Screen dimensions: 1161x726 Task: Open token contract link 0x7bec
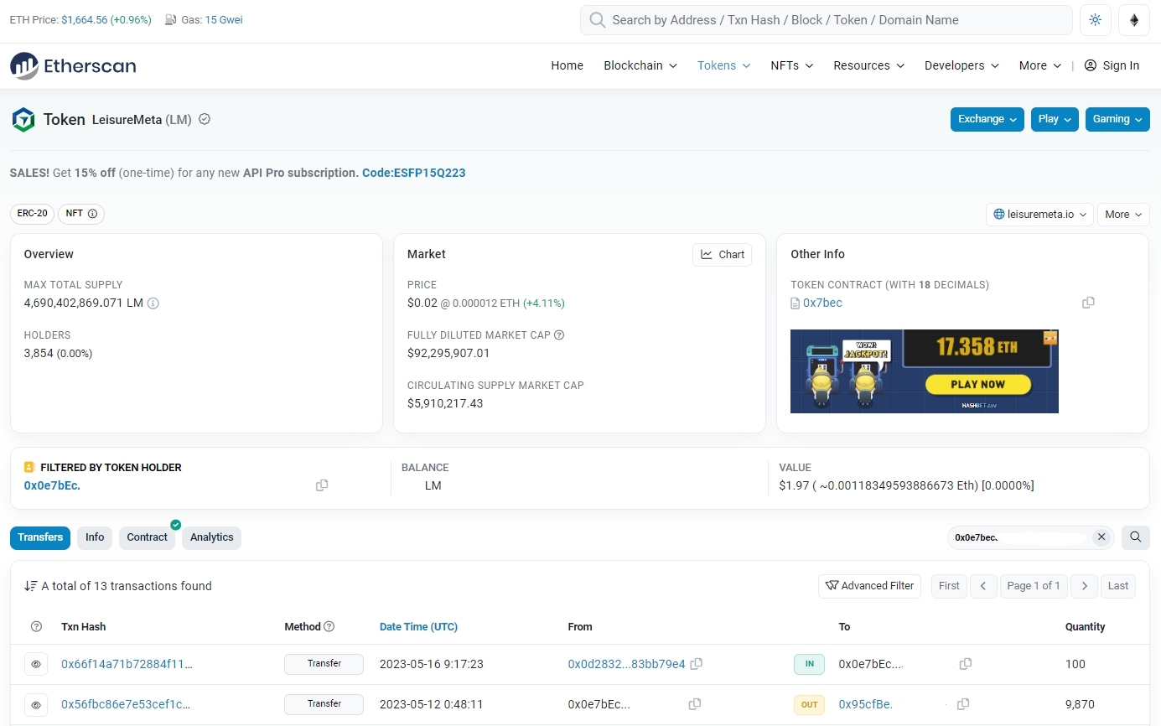click(822, 303)
